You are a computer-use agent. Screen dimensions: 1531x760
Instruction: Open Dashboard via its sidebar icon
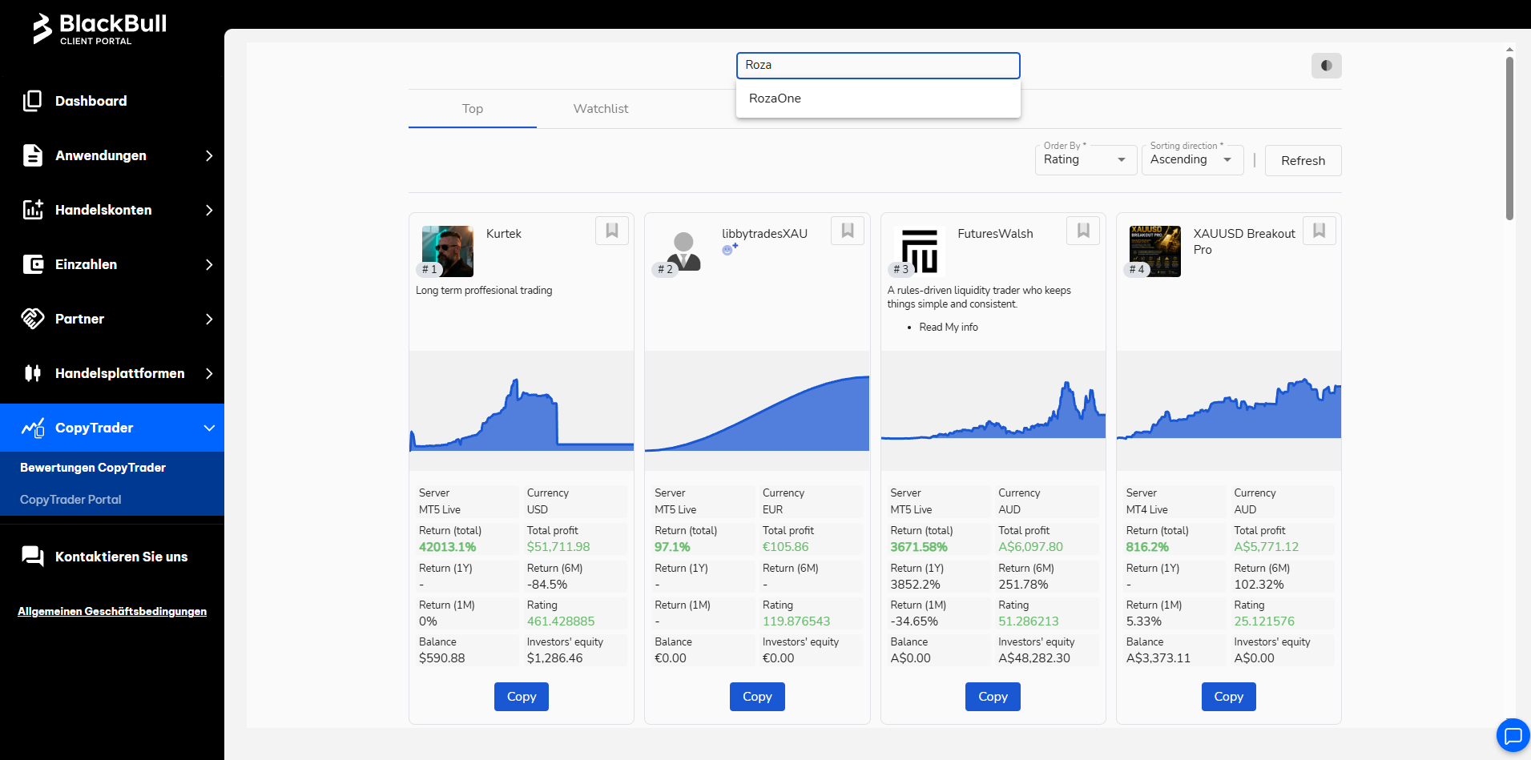point(33,101)
